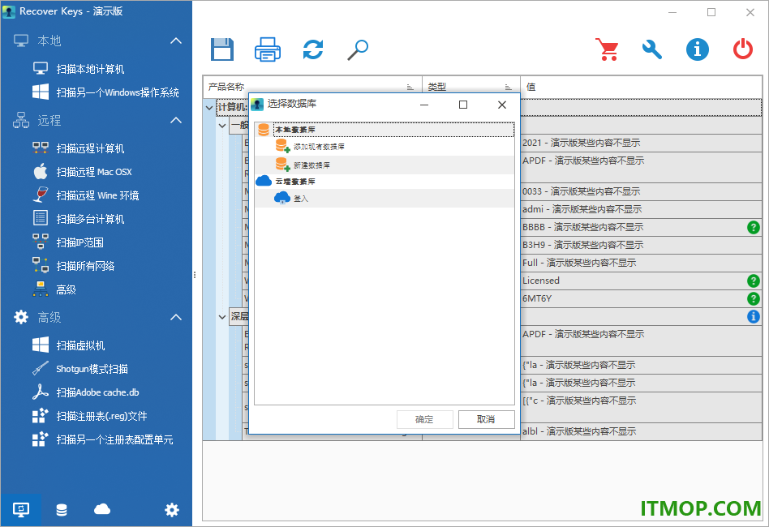Click the sidebar splitter handle dots
This screenshot has height=527, width=769.
(195, 275)
